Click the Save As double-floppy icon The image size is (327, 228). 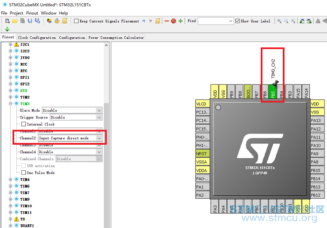pyautogui.click(x=38, y=21)
